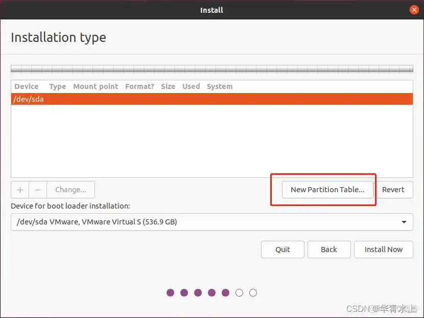Click the sixth progress dot at the bottom
Viewport: 424px width, 318px height.
click(239, 292)
